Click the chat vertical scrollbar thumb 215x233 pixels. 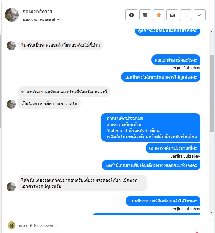(212, 93)
